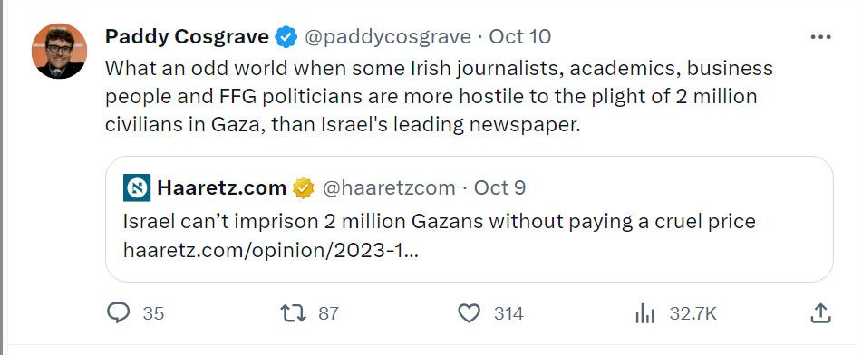Open the quoted Haaretz tweet headline text
The width and height of the screenshot is (862, 355).
point(440,221)
